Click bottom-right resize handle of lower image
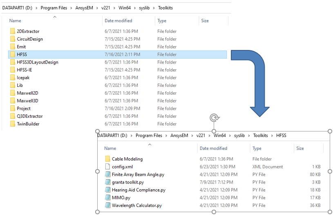 [330, 212]
